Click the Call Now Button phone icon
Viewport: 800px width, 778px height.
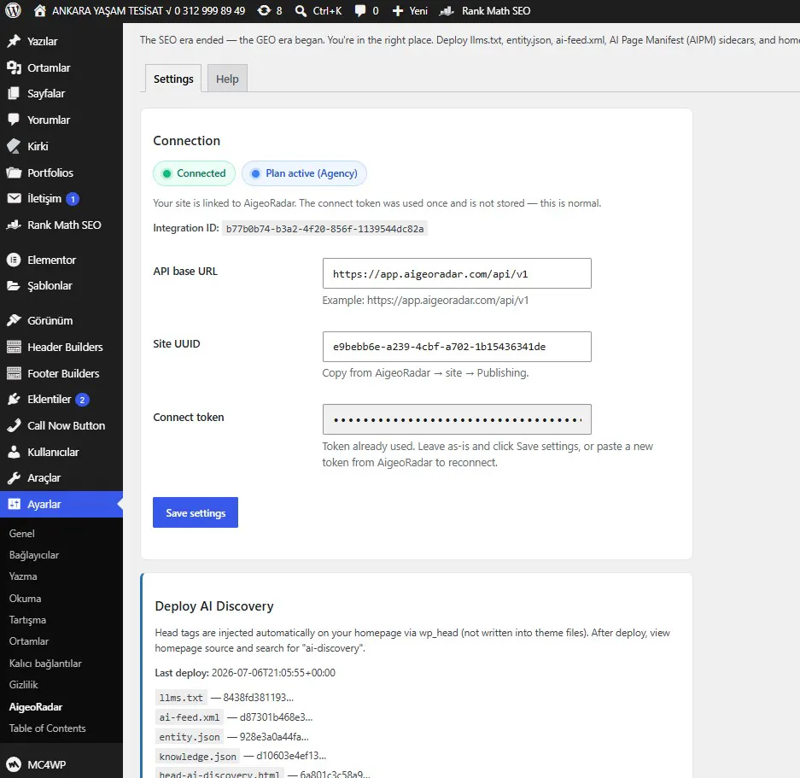coord(14,426)
